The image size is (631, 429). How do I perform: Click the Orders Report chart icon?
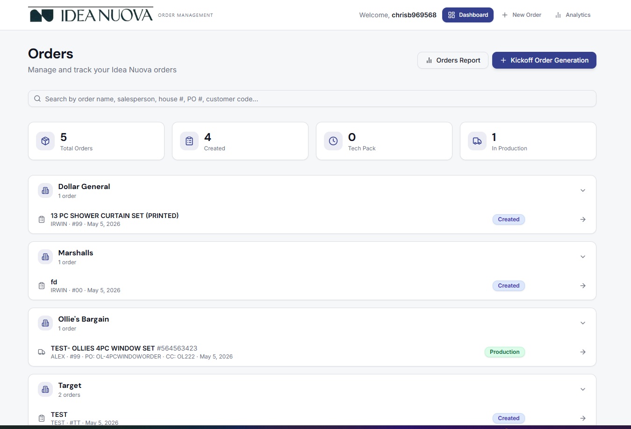(429, 60)
